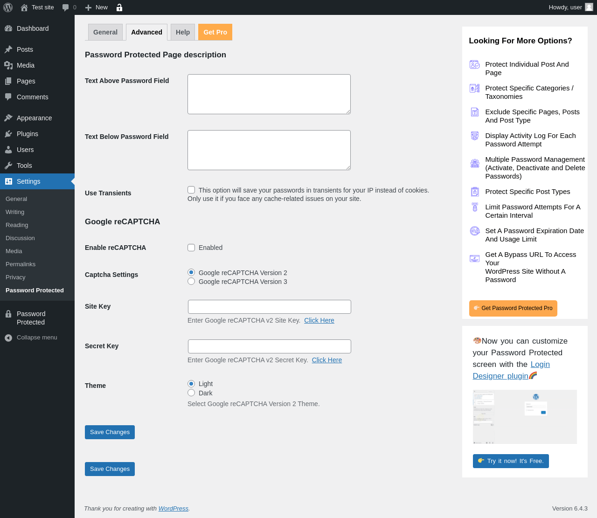597x518 pixels.
Task: Open Permalinks settings submenu item
Action: pyautogui.click(x=21, y=264)
